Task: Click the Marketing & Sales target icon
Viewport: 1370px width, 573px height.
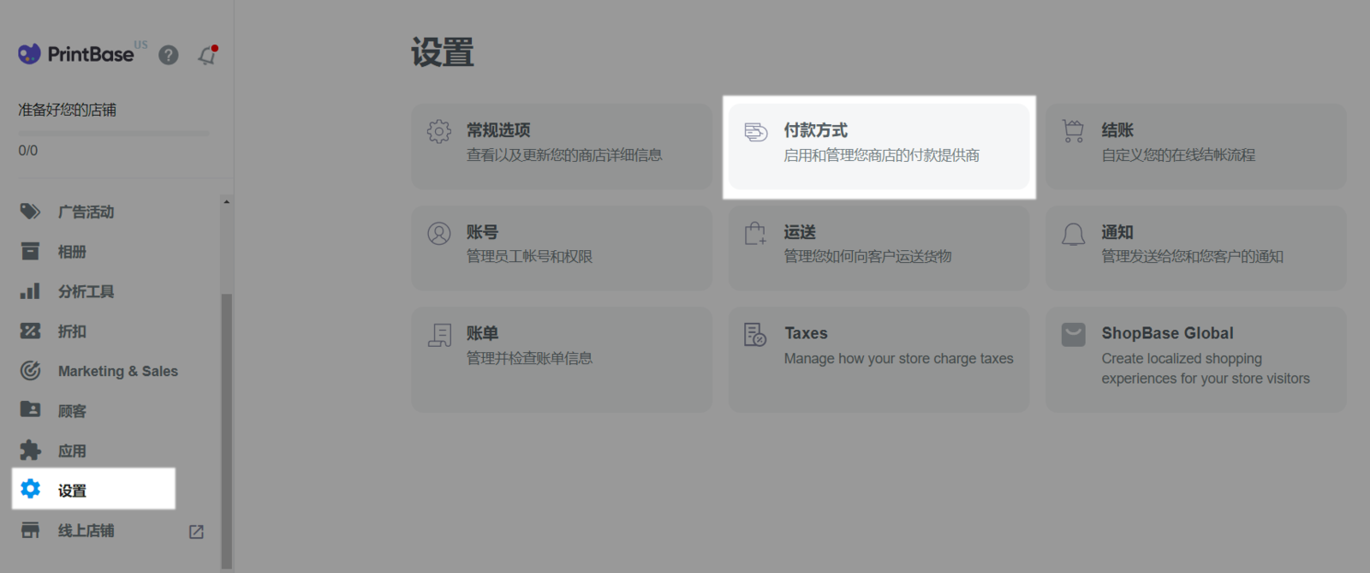Action: click(30, 371)
